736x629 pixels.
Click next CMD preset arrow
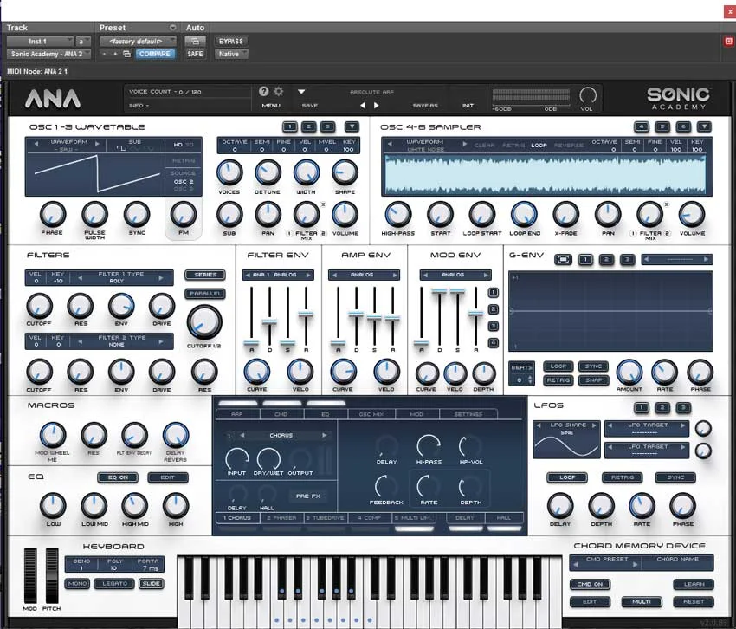pyautogui.click(x=635, y=564)
